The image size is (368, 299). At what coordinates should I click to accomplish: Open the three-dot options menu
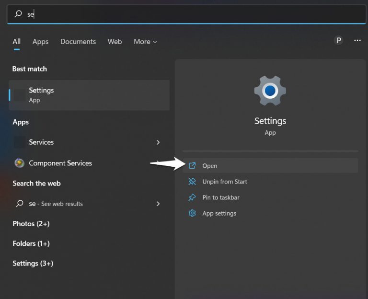[357, 41]
